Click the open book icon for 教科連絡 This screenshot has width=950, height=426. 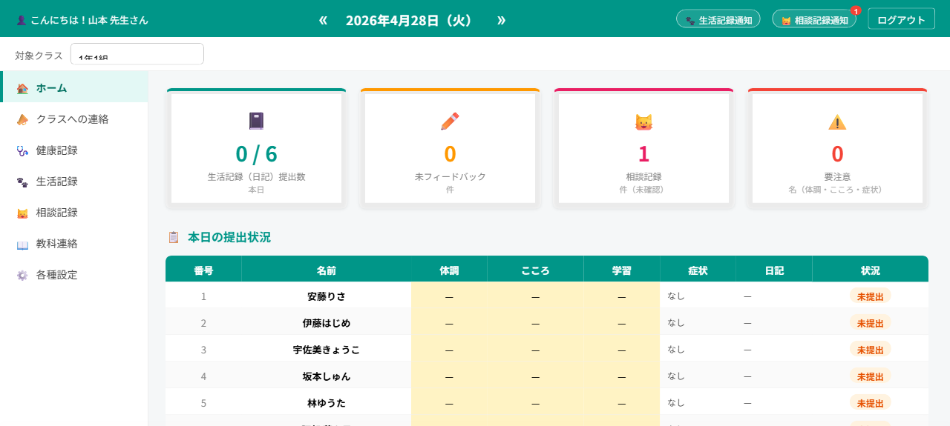point(22,244)
